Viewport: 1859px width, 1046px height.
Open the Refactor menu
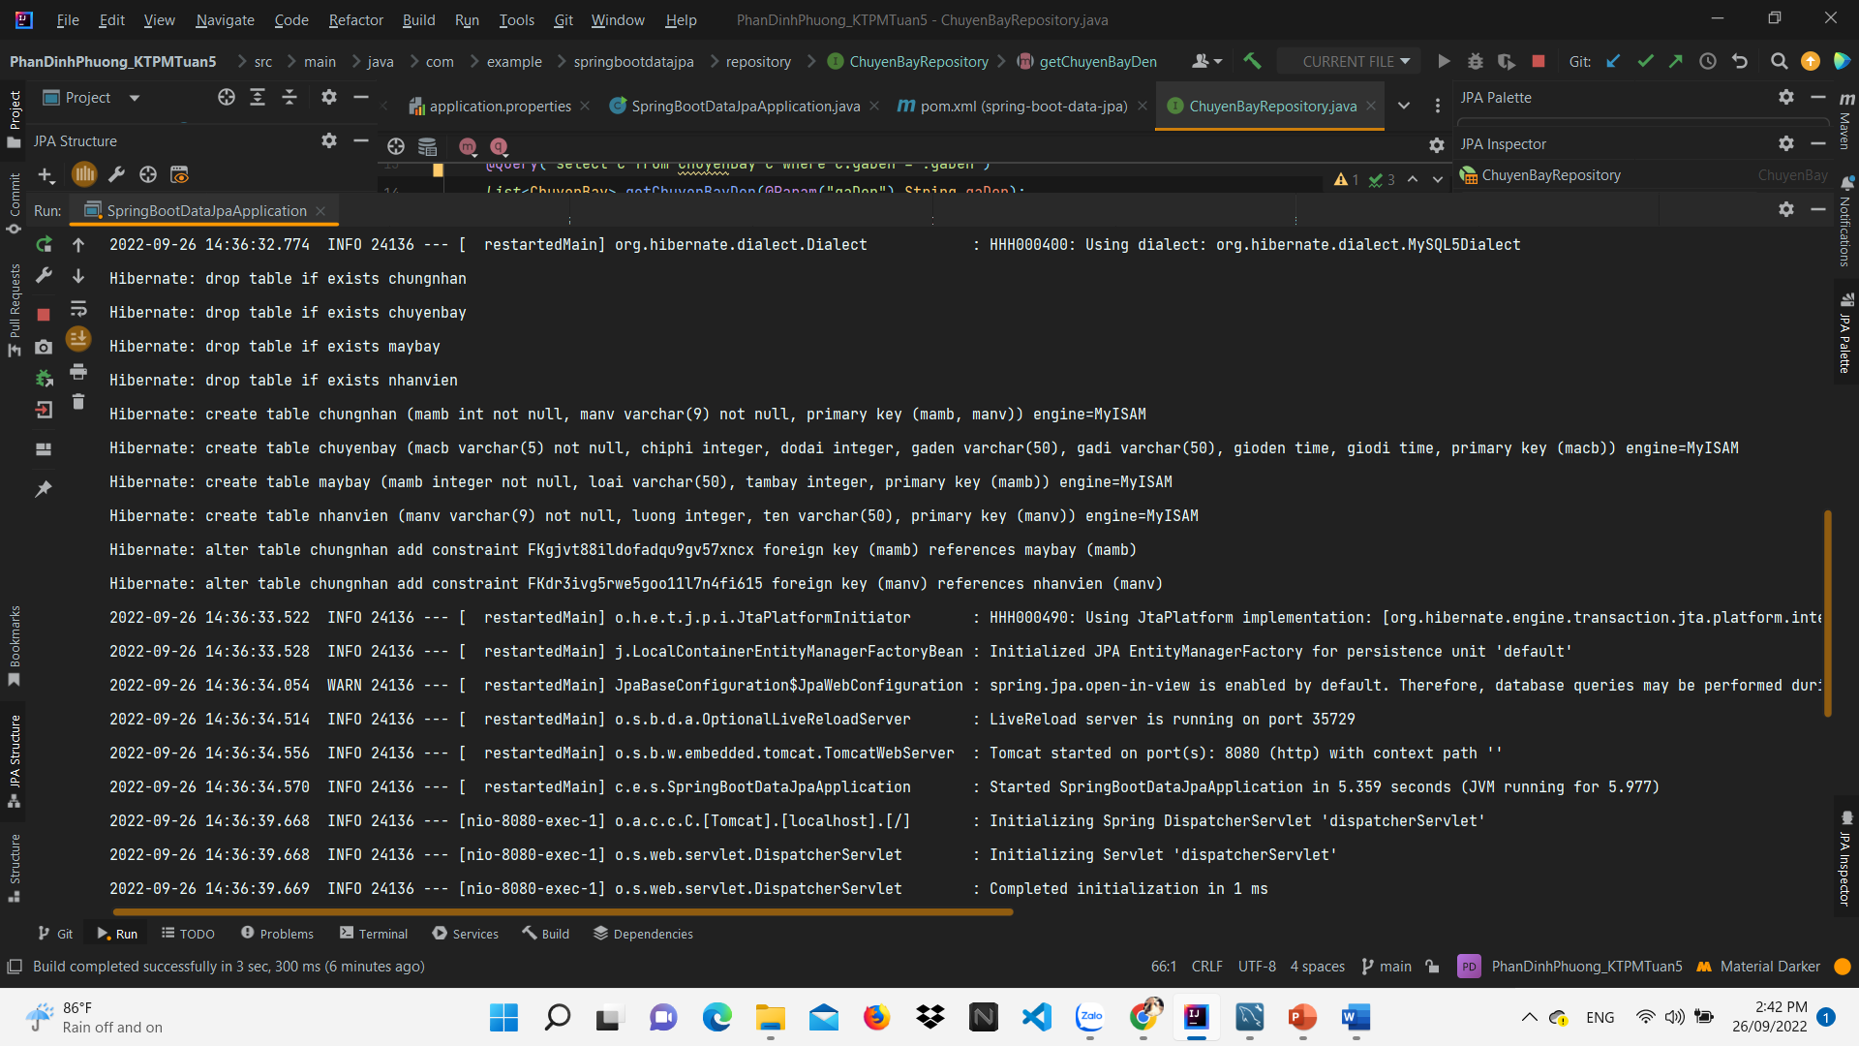(355, 19)
